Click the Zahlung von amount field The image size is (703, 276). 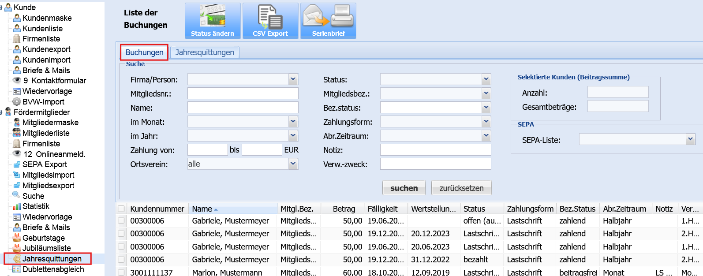pyautogui.click(x=208, y=150)
